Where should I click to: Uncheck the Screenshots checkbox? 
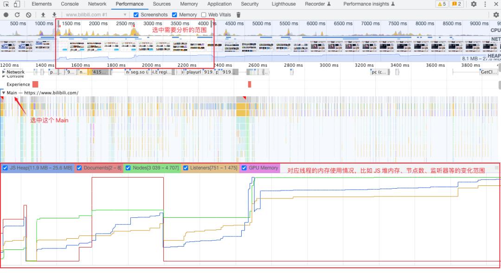(x=136, y=15)
